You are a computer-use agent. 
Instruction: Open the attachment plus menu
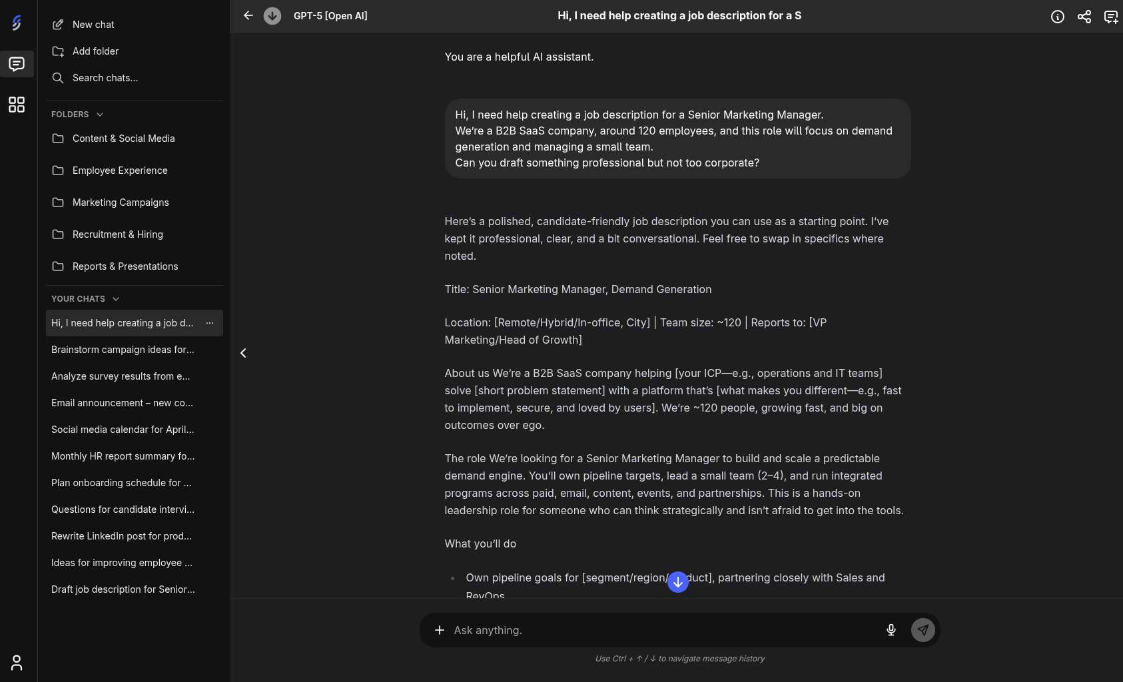[440, 629]
